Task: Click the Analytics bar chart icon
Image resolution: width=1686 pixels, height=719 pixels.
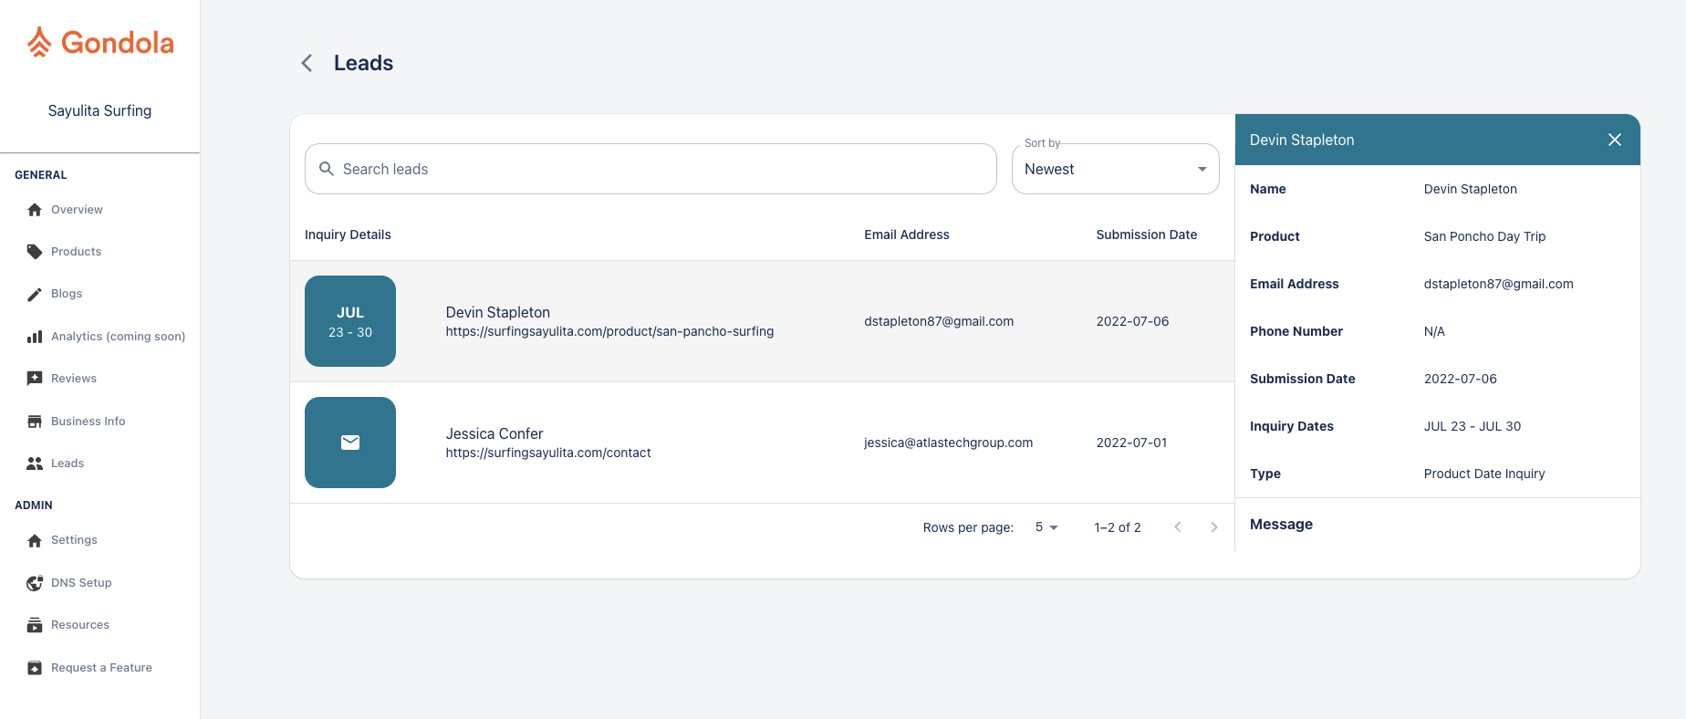Action: (x=35, y=337)
